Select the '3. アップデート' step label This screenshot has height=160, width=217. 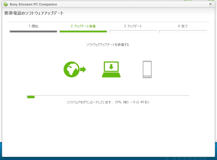[x=133, y=26]
